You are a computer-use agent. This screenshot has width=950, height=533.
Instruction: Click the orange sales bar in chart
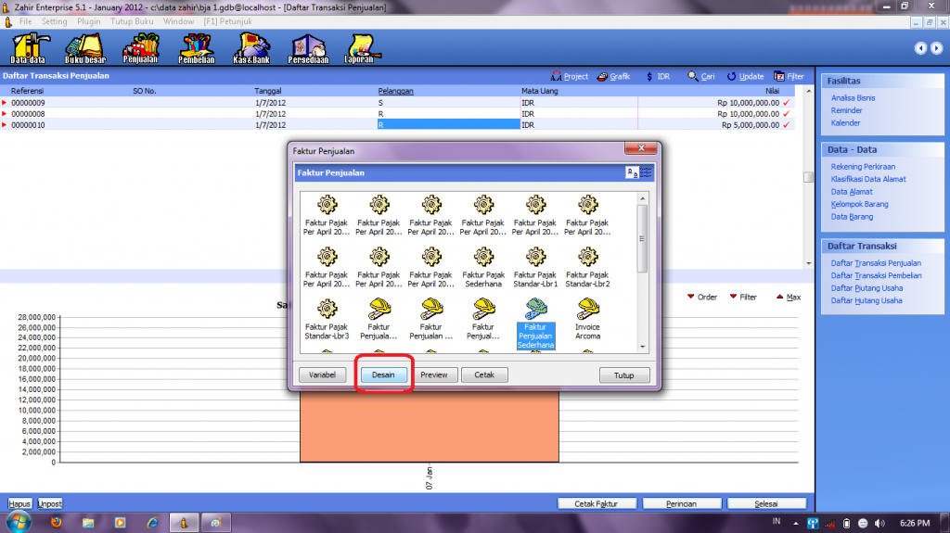(x=429, y=427)
